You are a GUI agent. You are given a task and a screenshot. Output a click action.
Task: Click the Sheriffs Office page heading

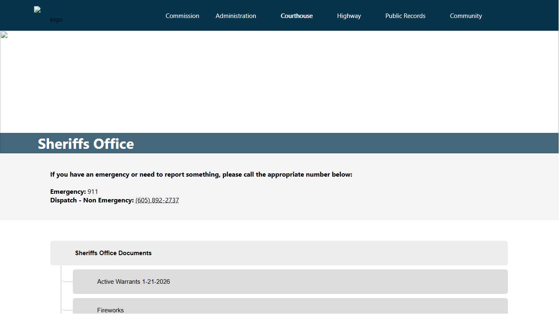pos(86,144)
